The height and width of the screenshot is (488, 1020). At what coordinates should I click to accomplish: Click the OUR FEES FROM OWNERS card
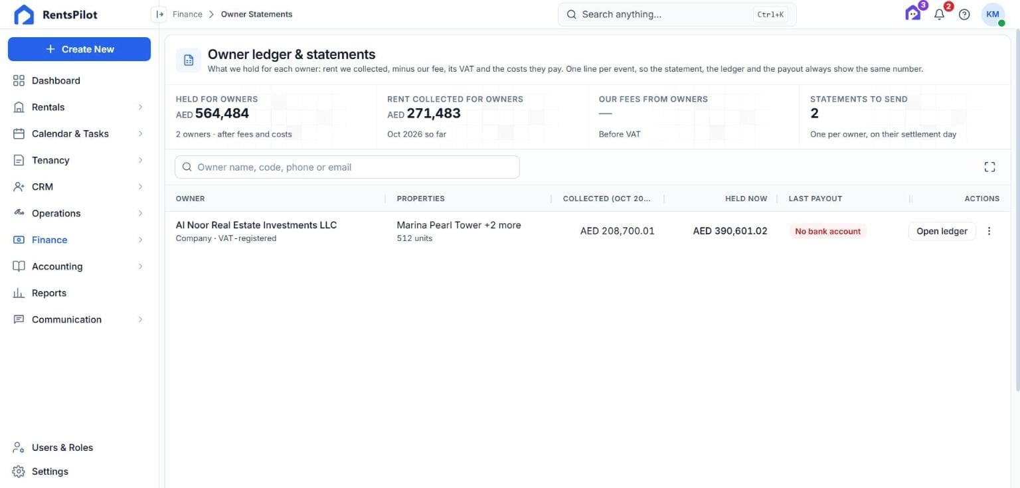pyautogui.click(x=693, y=117)
